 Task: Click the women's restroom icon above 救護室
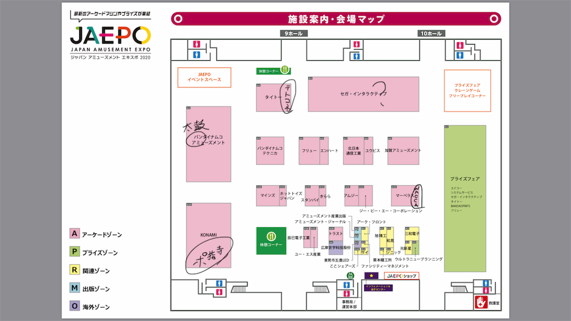pyautogui.click(x=486, y=290)
